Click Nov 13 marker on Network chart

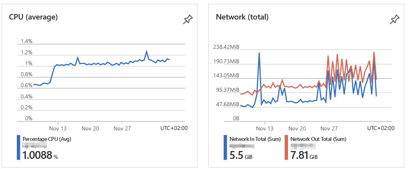[x=265, y=128]
